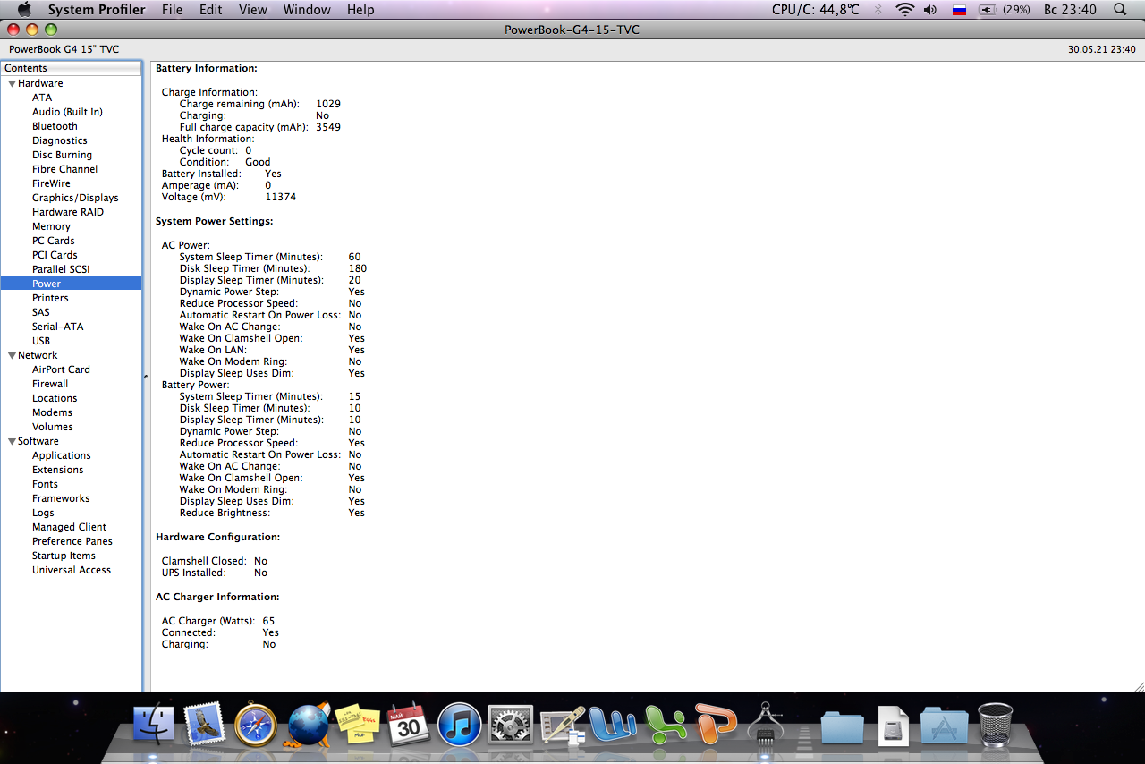Open the View menu
Image resolution: width=1145 pixels, height=764 pixels.
(x=253, y=10)
